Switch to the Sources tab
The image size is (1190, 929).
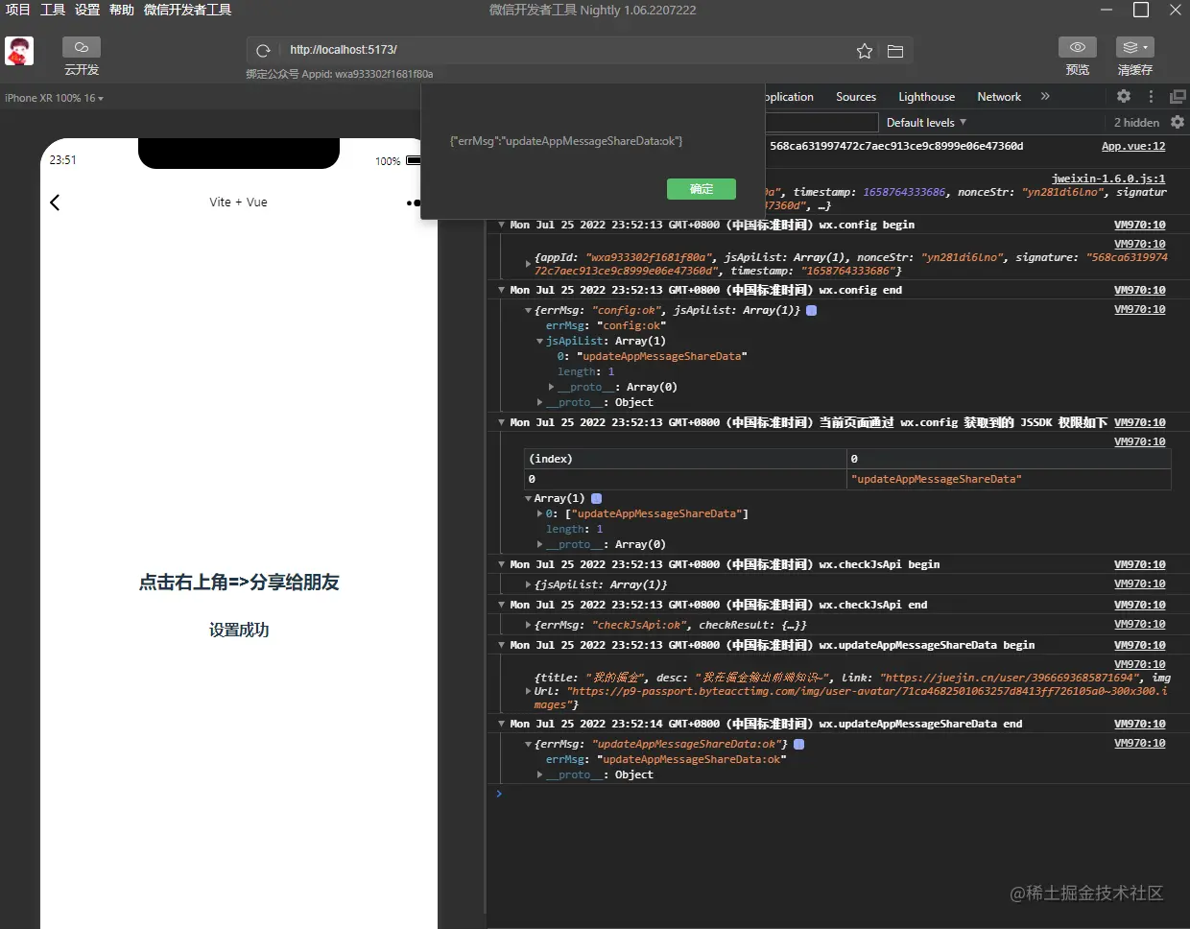click(x=856, y=96)
